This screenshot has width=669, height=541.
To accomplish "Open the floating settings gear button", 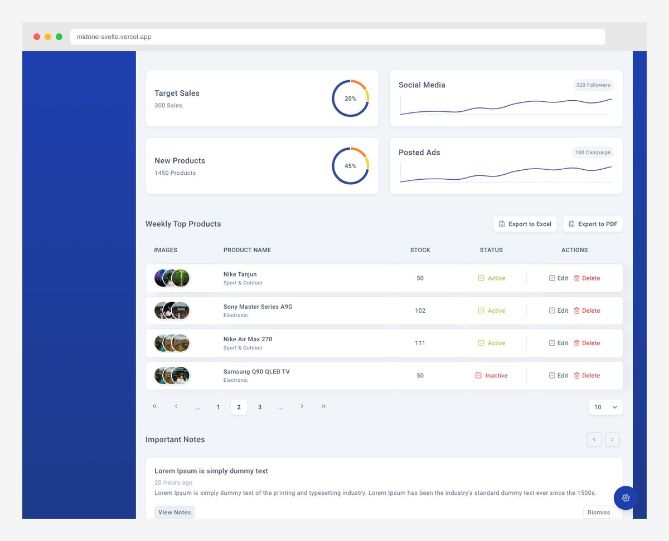I will 626,498.
